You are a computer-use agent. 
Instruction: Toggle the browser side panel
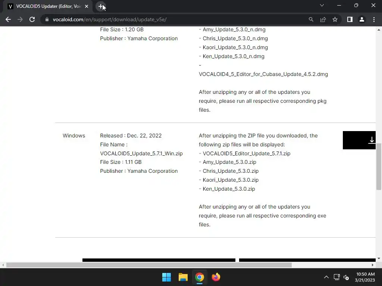click(x=350, y=19)
